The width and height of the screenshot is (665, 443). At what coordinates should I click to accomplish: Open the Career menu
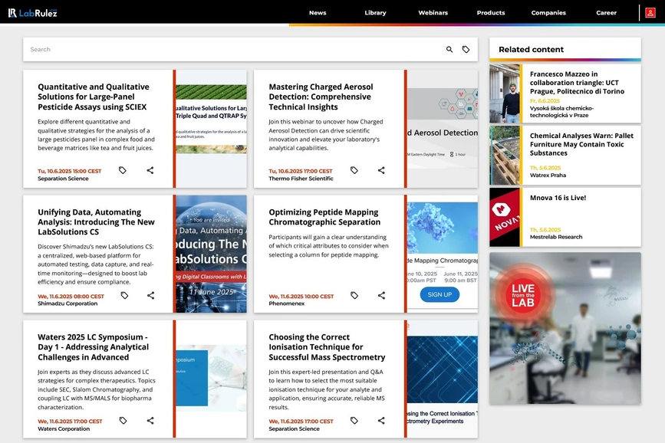tap(606, 13)
